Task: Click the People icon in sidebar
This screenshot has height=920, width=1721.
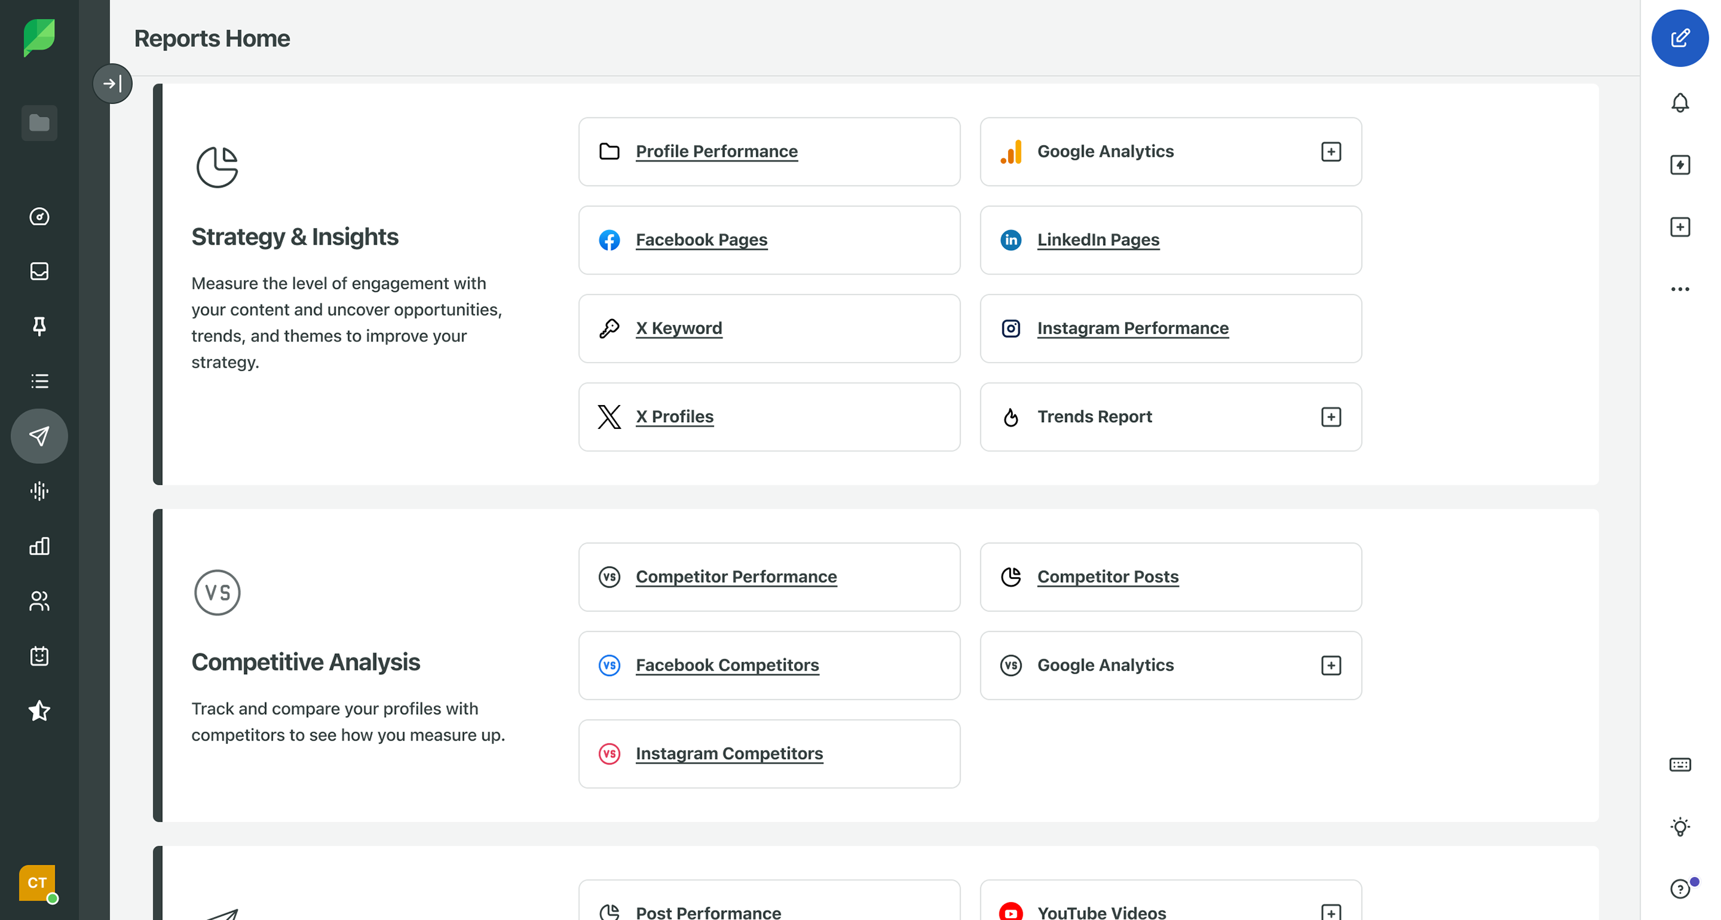Action: click(x=39, y=600)
